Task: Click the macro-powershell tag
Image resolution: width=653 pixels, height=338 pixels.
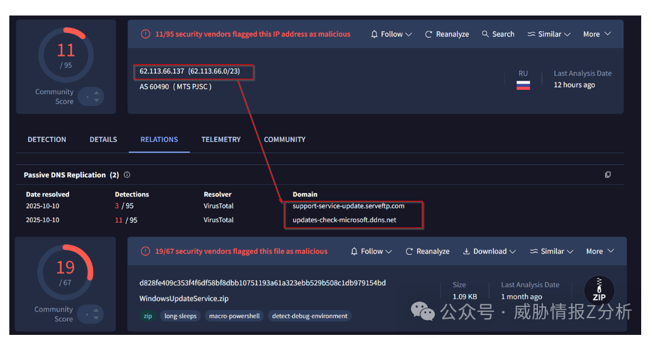Action: point(234,316)
